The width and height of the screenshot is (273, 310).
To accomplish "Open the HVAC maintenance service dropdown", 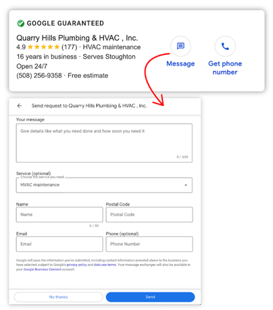I will pyautogui.click(x=104, y=185).
